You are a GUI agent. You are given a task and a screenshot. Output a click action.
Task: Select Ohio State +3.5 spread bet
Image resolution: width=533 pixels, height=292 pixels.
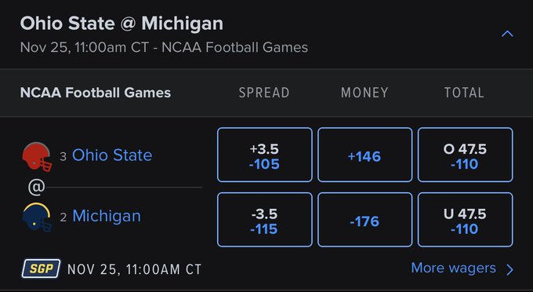264,155
